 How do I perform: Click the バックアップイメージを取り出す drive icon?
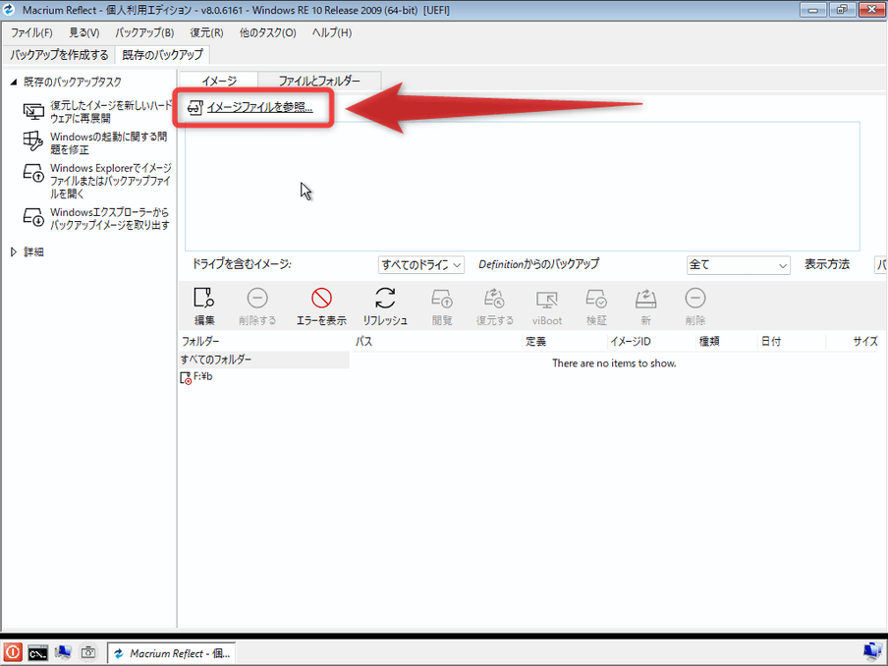[x=33, y=217]
